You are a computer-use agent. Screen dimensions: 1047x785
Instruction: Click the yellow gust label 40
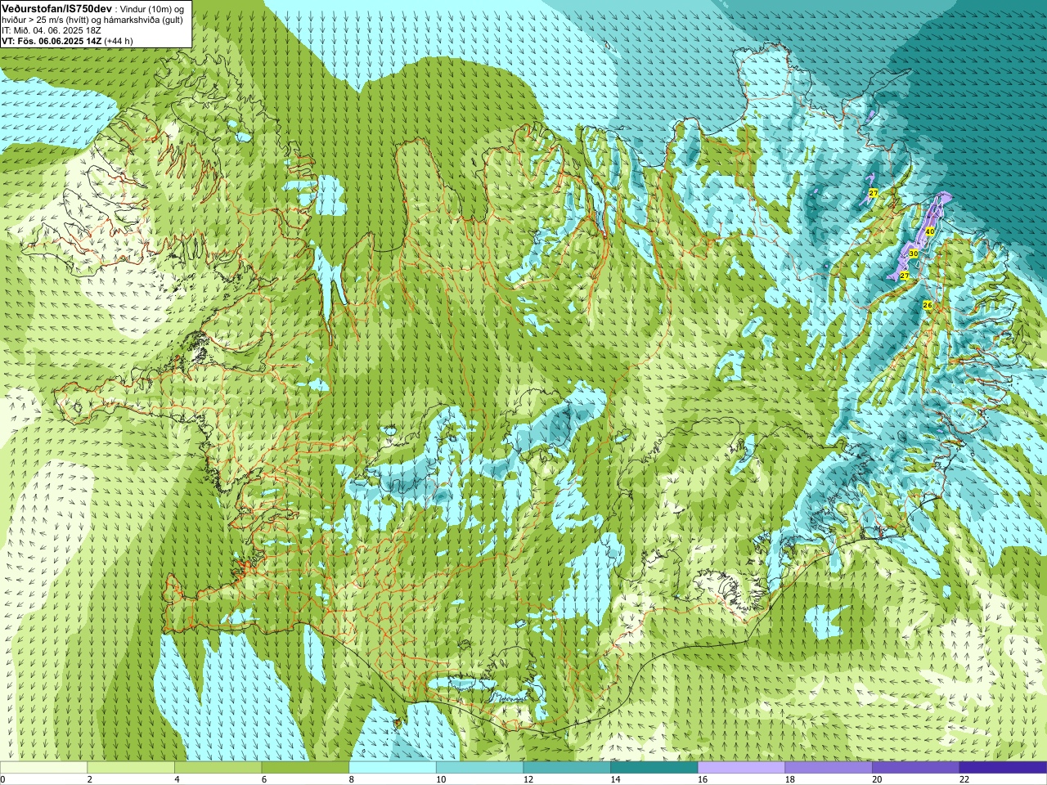point(929,231)
